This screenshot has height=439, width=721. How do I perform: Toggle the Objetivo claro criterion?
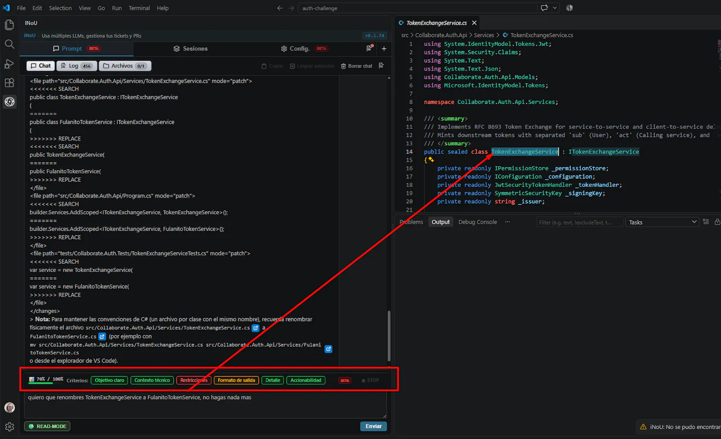point(110,380)
